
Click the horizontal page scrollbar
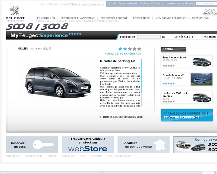[x=103, y=173]
